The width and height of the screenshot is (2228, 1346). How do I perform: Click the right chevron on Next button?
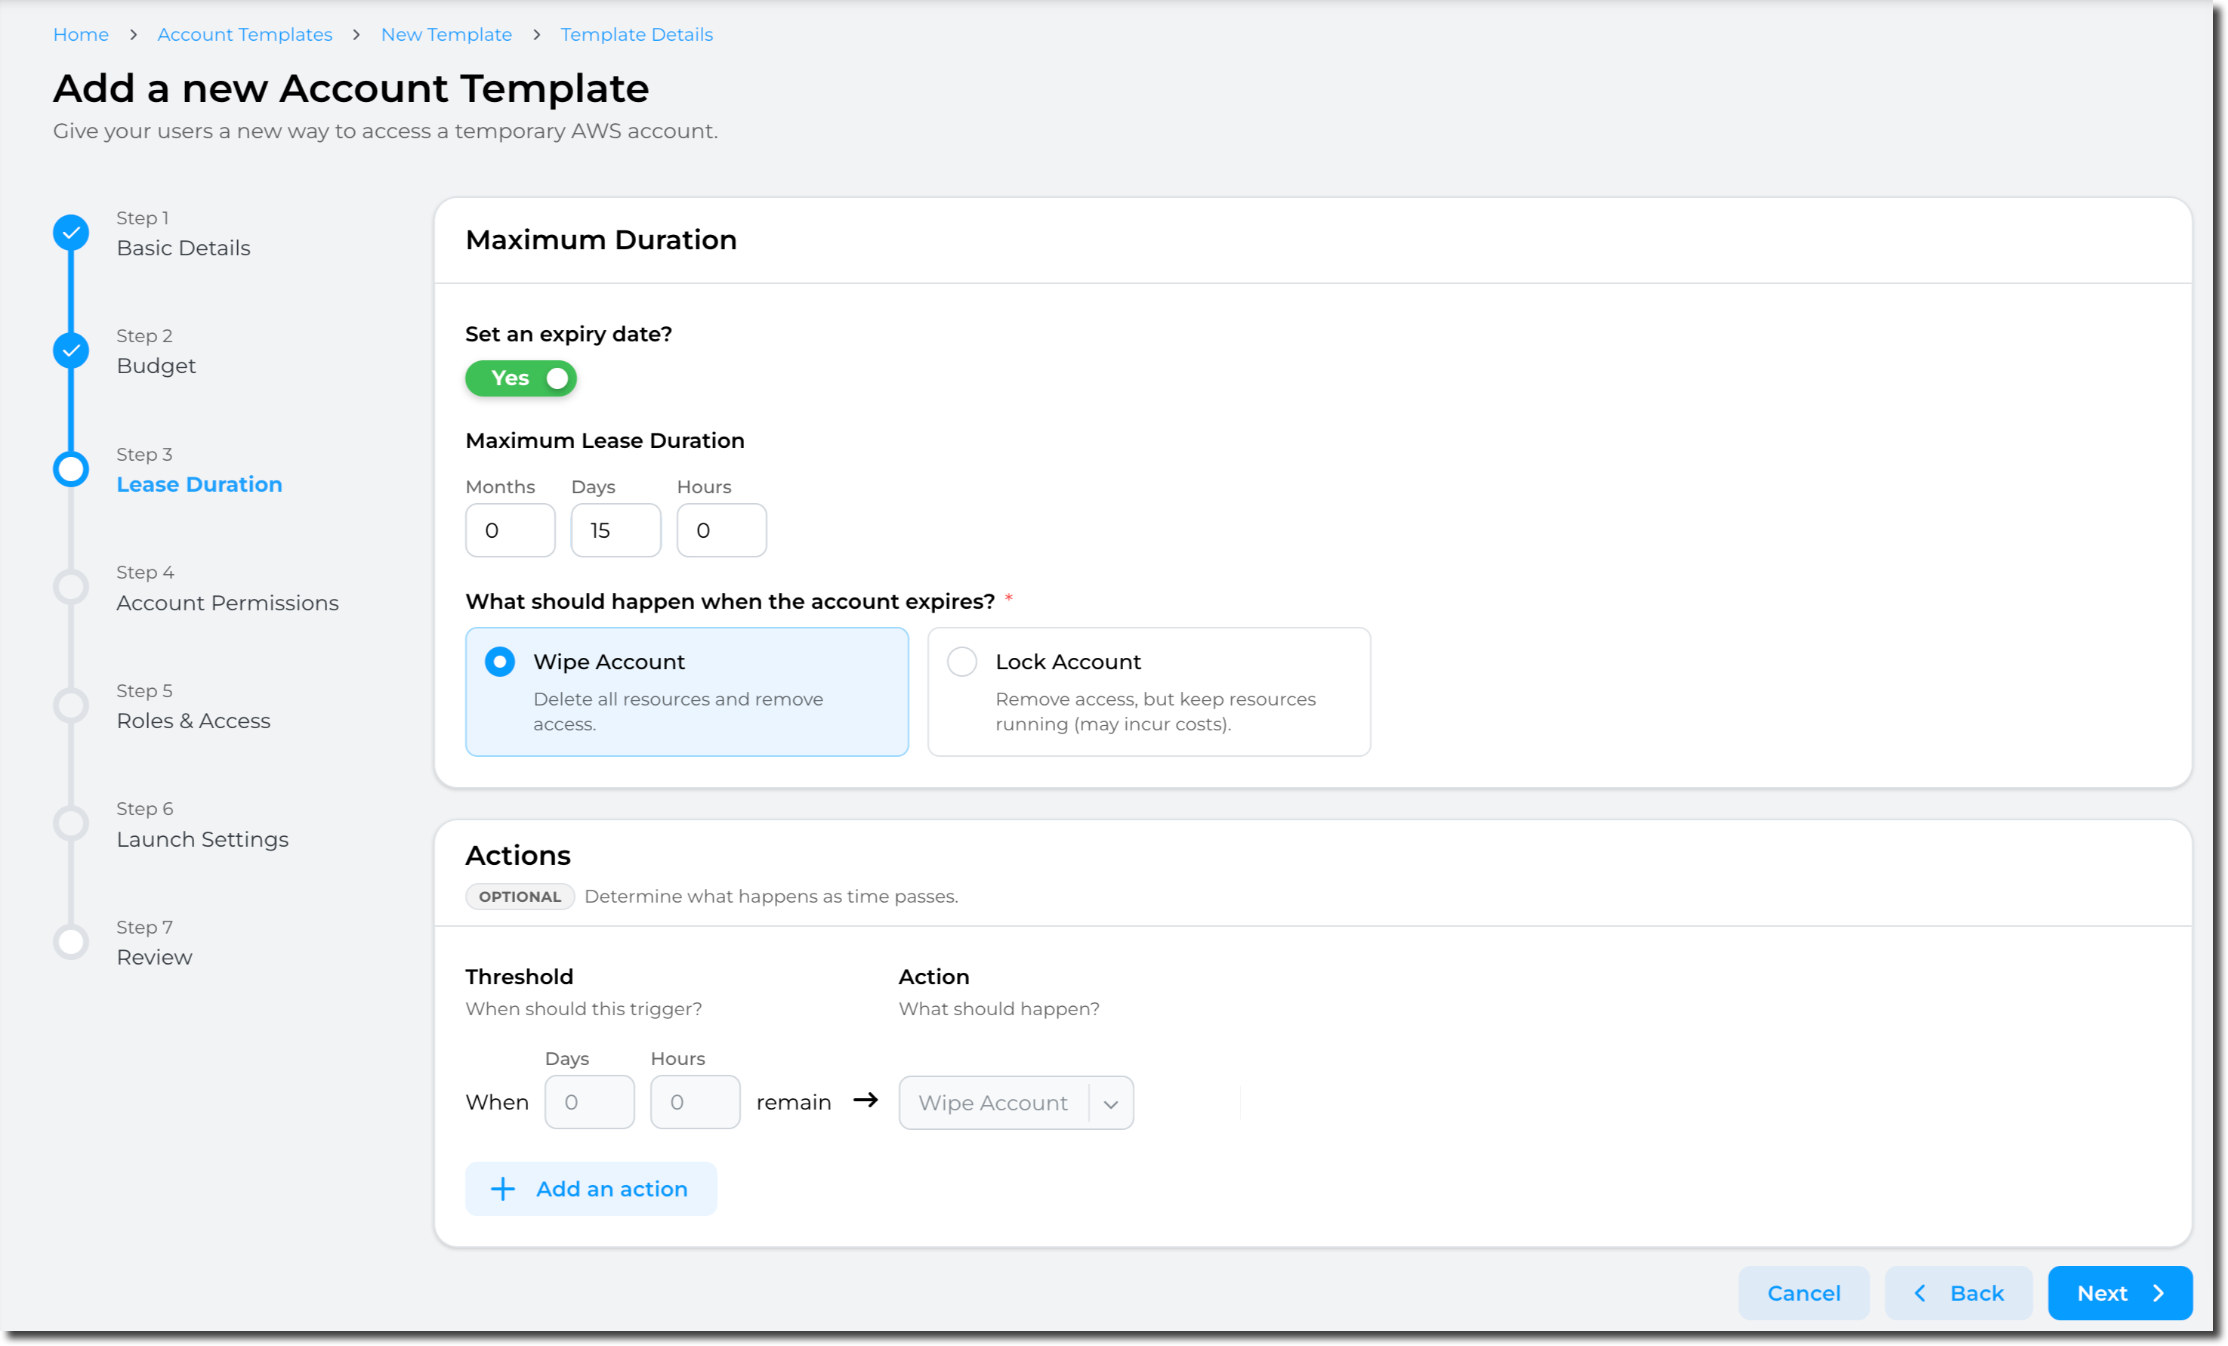(x=2159, y=1294)
